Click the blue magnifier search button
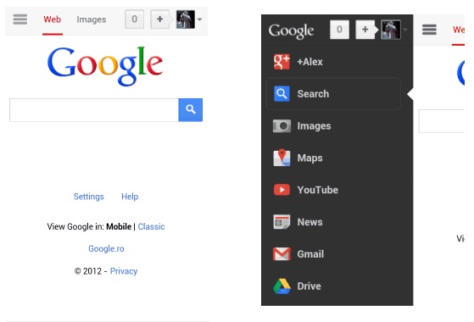474x322 pixels. [x=191, y=109]
